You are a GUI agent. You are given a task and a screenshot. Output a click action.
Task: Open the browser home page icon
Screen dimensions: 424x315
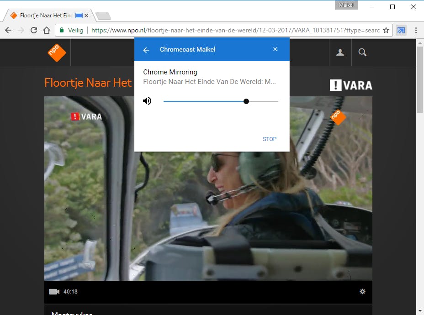[47, 30]
